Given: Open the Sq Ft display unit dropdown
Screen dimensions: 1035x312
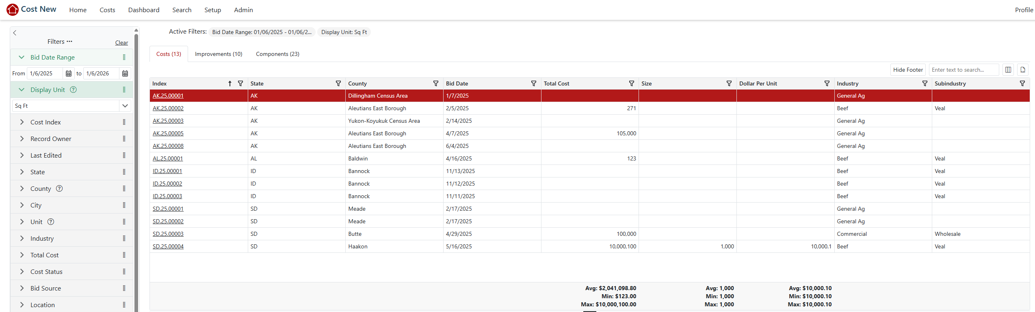Looking at the screenshot, I should (x=125, y=106).
